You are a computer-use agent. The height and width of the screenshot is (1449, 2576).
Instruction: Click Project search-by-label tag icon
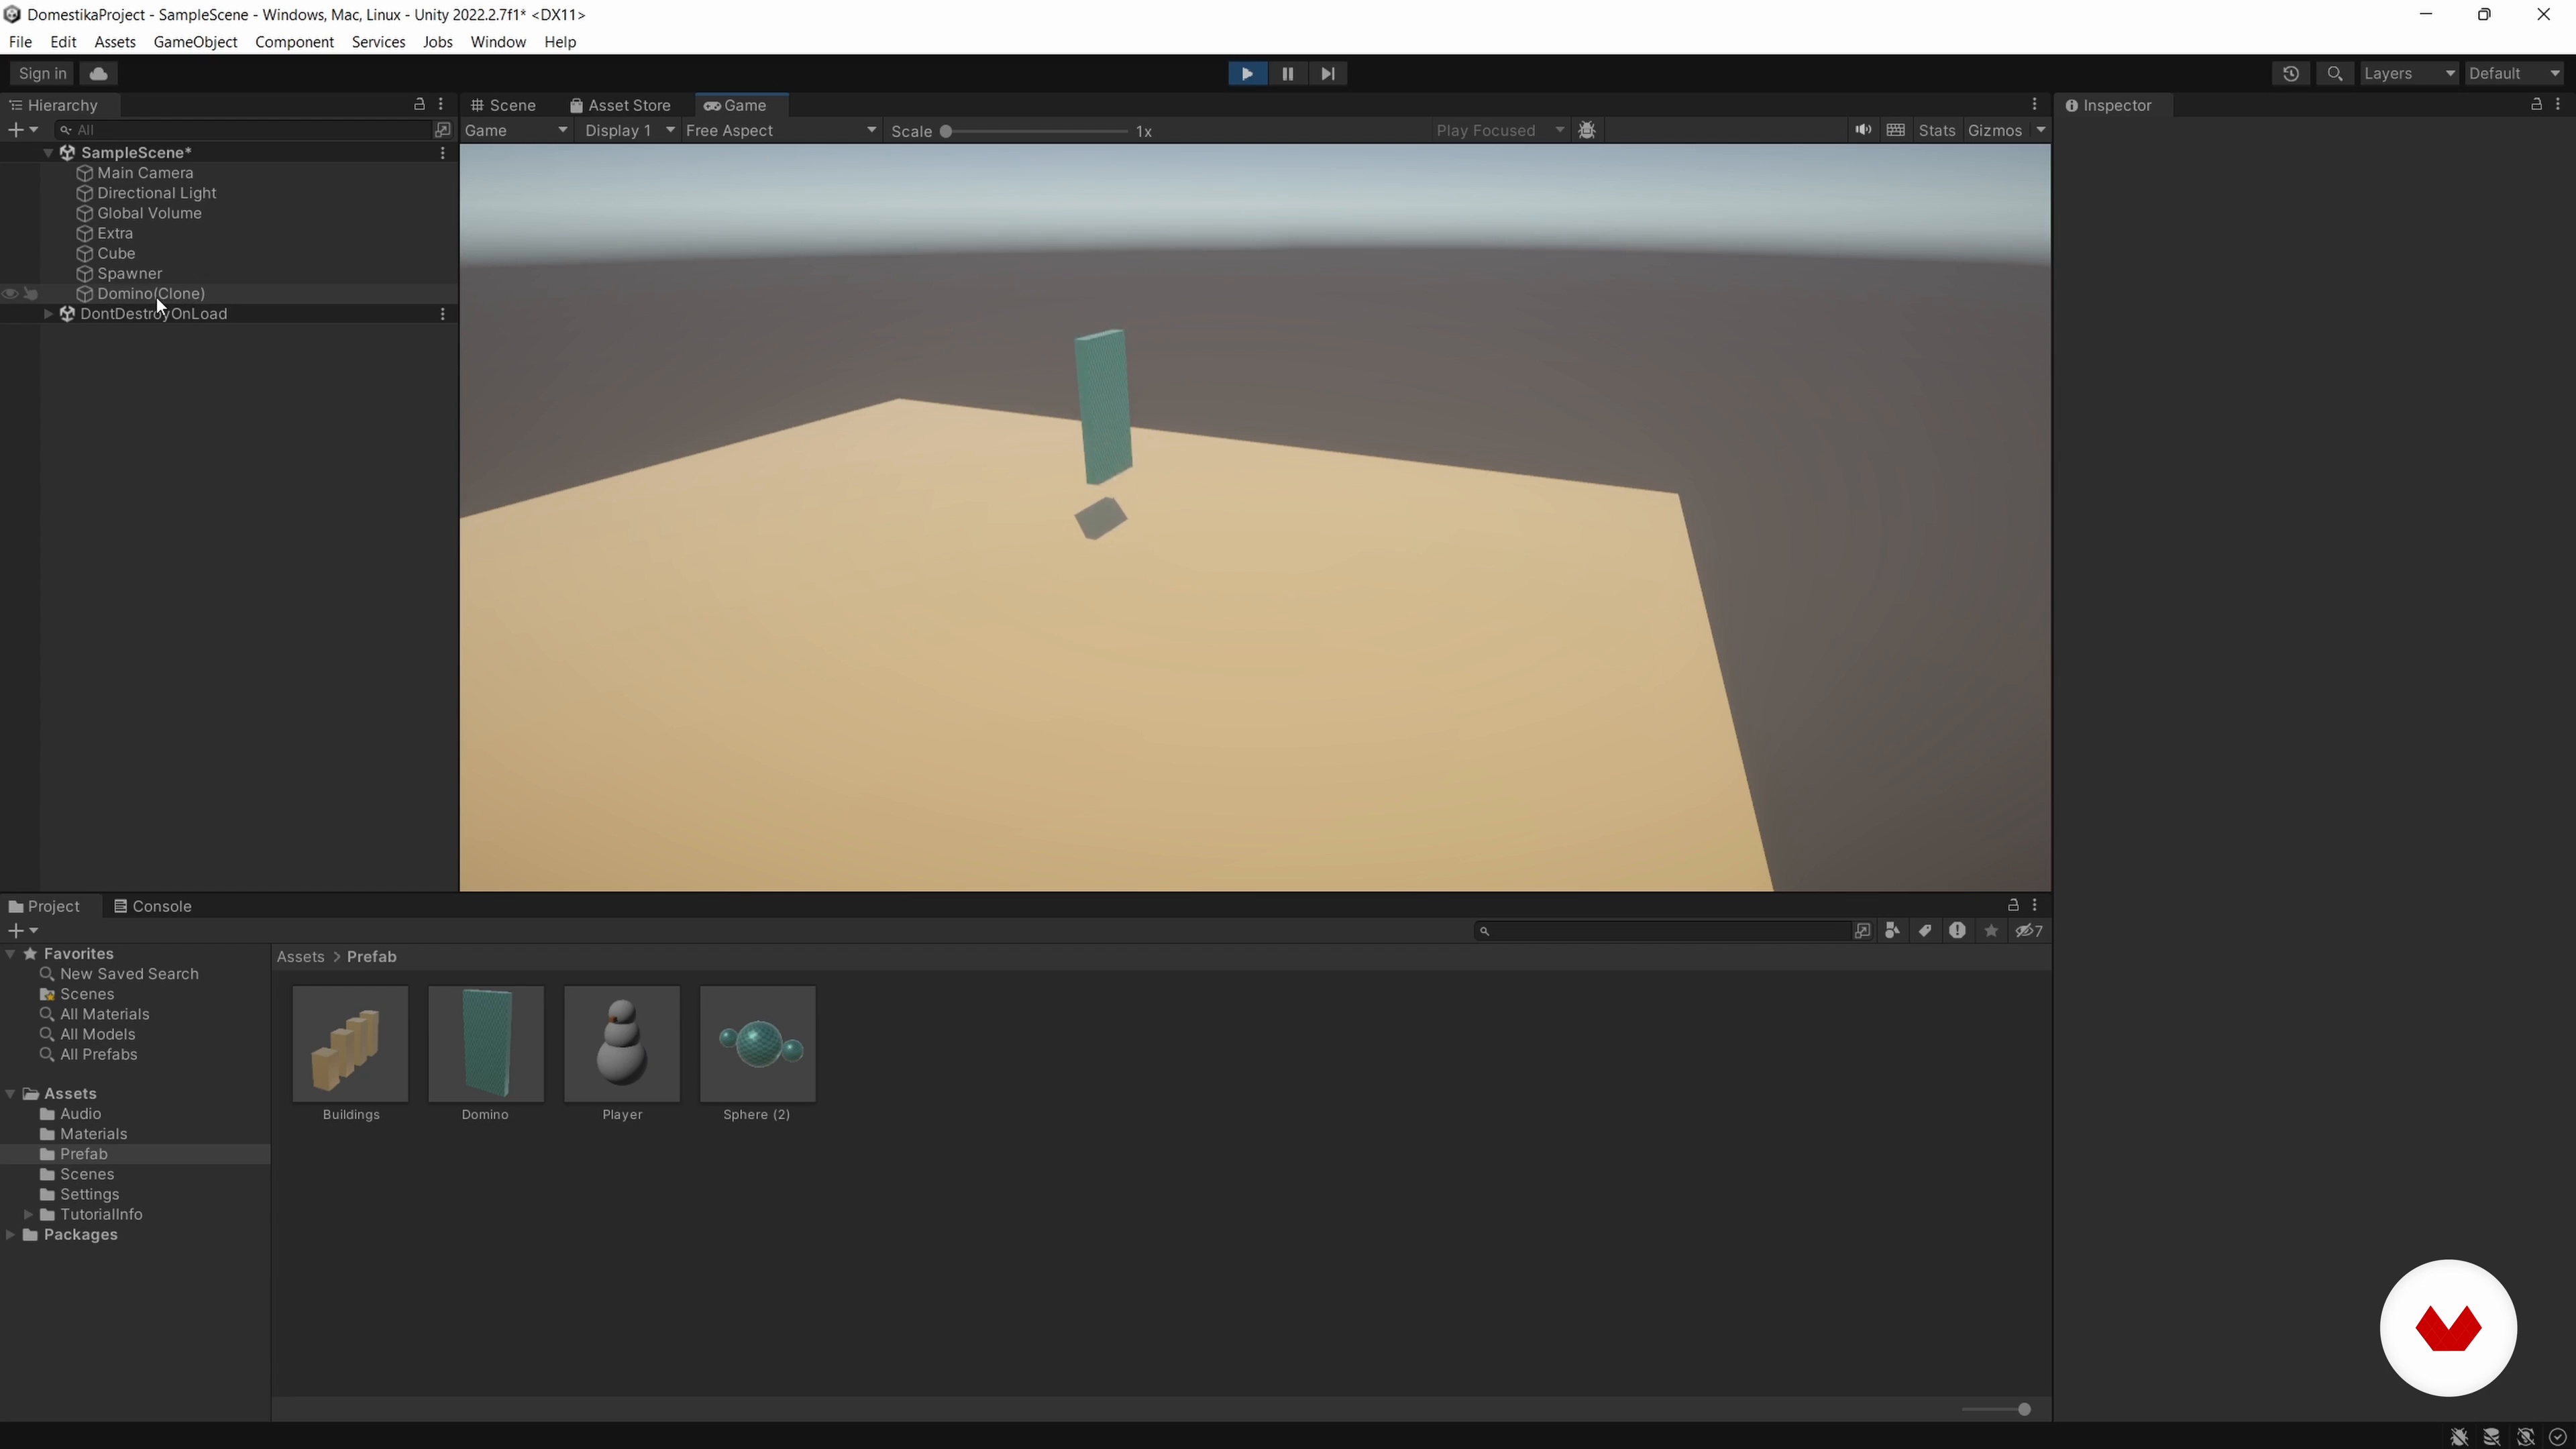pos(1925,931)
